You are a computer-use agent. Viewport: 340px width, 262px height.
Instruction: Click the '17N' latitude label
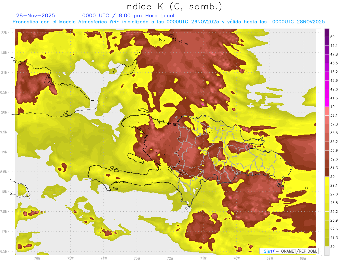pos(5,231)
